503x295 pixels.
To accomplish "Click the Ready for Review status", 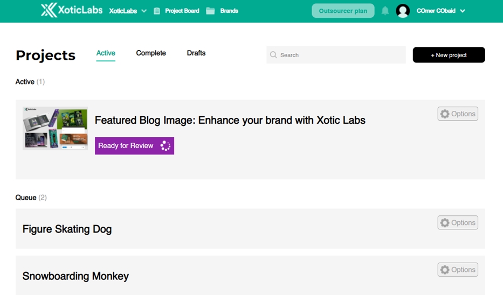I will click(x=134, y=146).
